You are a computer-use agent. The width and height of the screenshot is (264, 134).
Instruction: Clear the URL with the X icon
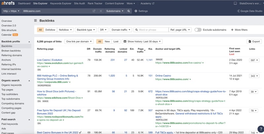click(101, 11)
